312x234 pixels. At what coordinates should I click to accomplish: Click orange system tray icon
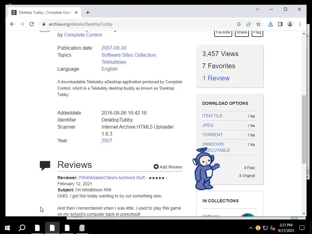[x=258, y=228]
